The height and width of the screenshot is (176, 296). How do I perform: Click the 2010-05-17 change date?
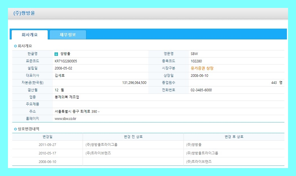(x=47, y=153)
